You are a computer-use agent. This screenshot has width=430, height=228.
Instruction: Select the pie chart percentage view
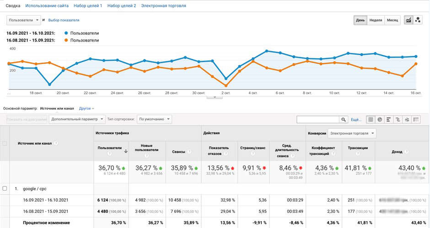[380, 119]
